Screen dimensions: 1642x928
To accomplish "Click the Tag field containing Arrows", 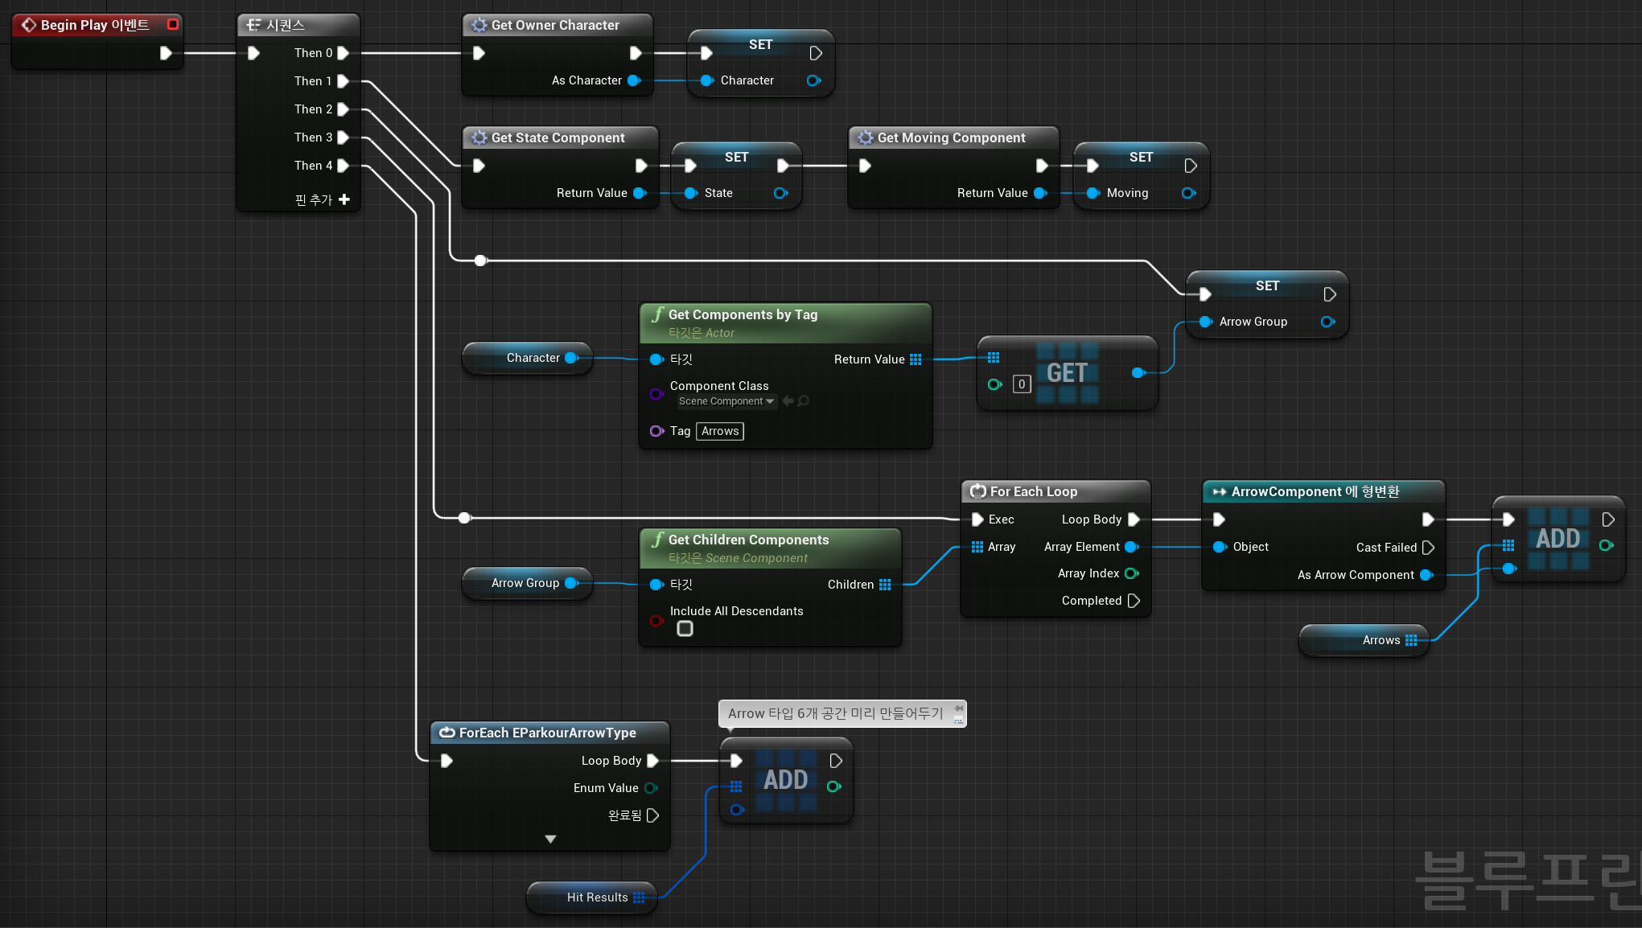I will click(719, 431).
